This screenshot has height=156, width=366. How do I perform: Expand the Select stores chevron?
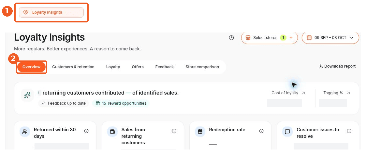click(x=291, y=38)
